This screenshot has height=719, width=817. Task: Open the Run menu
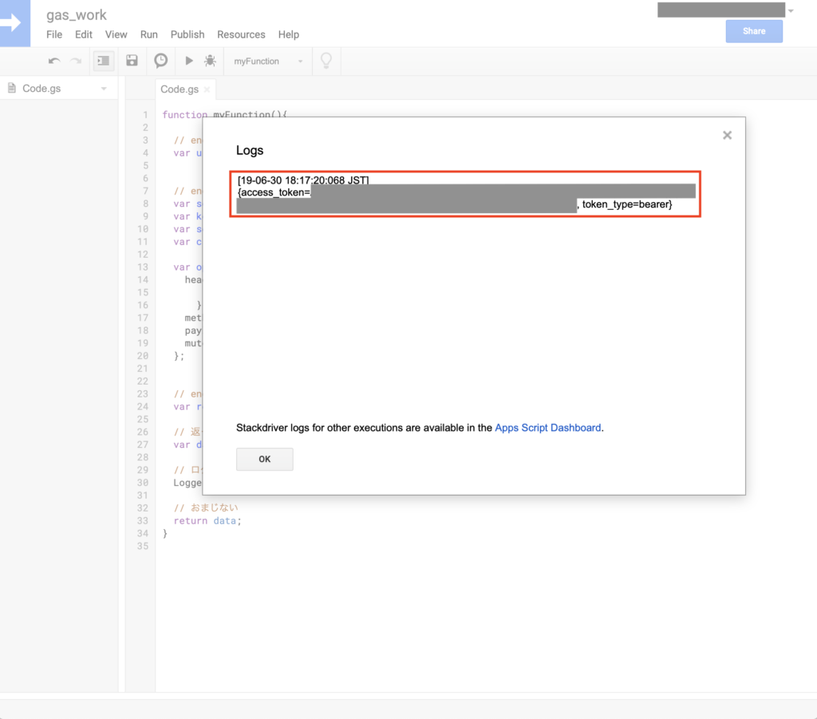[x=148, y=34]
